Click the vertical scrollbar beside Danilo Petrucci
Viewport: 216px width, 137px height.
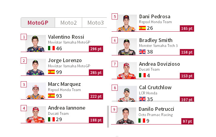tap(108, 117)
